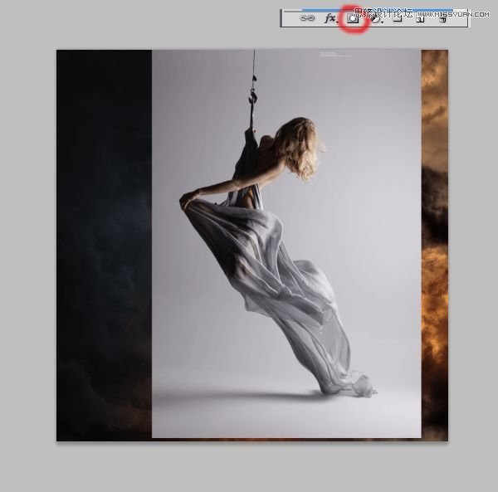
Task: Click the circled Add Layer Mask icon
Action: pos(353,18)
